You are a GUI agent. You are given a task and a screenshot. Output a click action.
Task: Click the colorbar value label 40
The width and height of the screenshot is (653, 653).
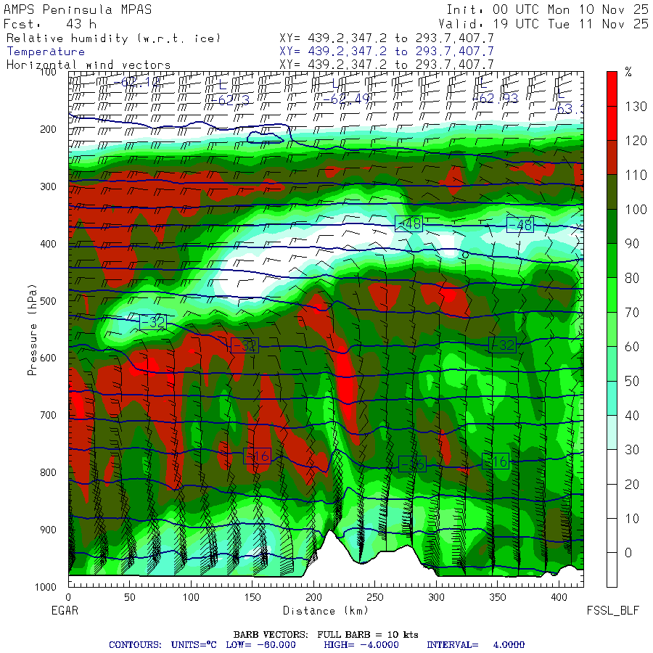pyautogui.click(x=632, y=415)
